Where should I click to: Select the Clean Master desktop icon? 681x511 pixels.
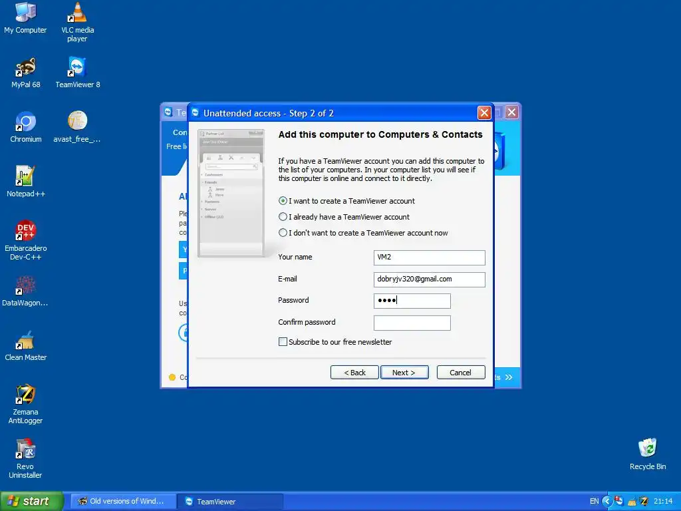(x=26, y=345)
